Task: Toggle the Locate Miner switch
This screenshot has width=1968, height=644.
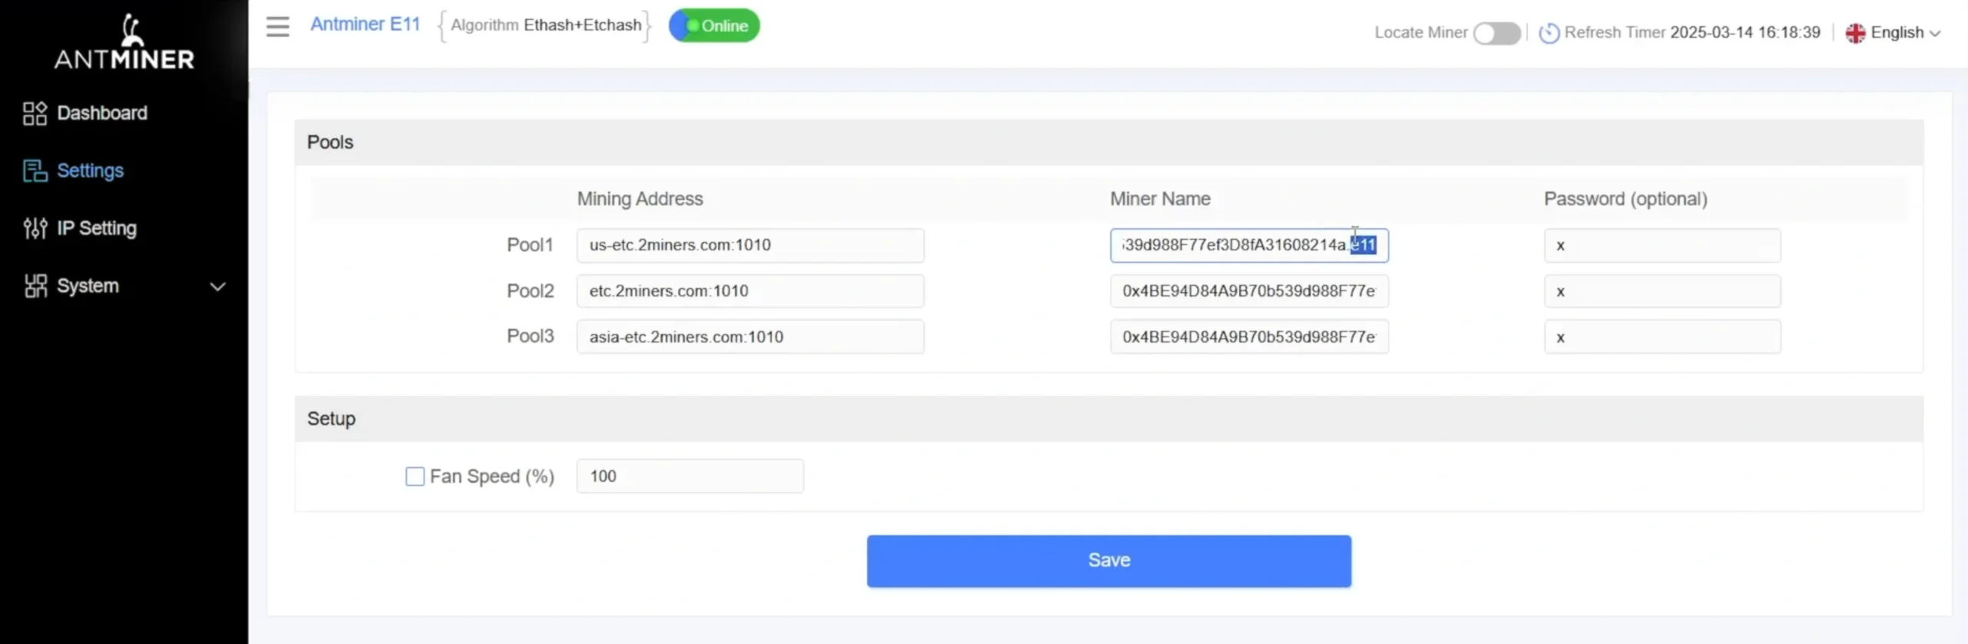Action: tap(1496, 33)
